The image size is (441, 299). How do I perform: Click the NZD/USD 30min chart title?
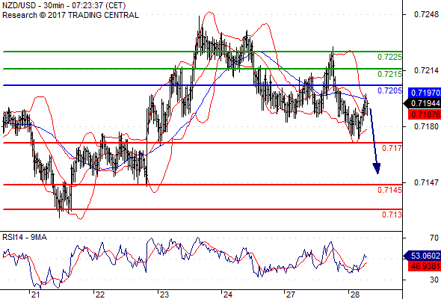pyautogui.click(x=64, y=5)
